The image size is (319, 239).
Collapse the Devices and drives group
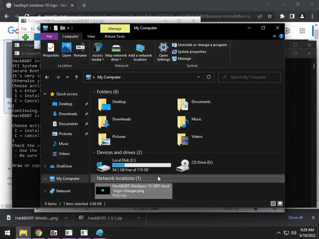point(94,152)
